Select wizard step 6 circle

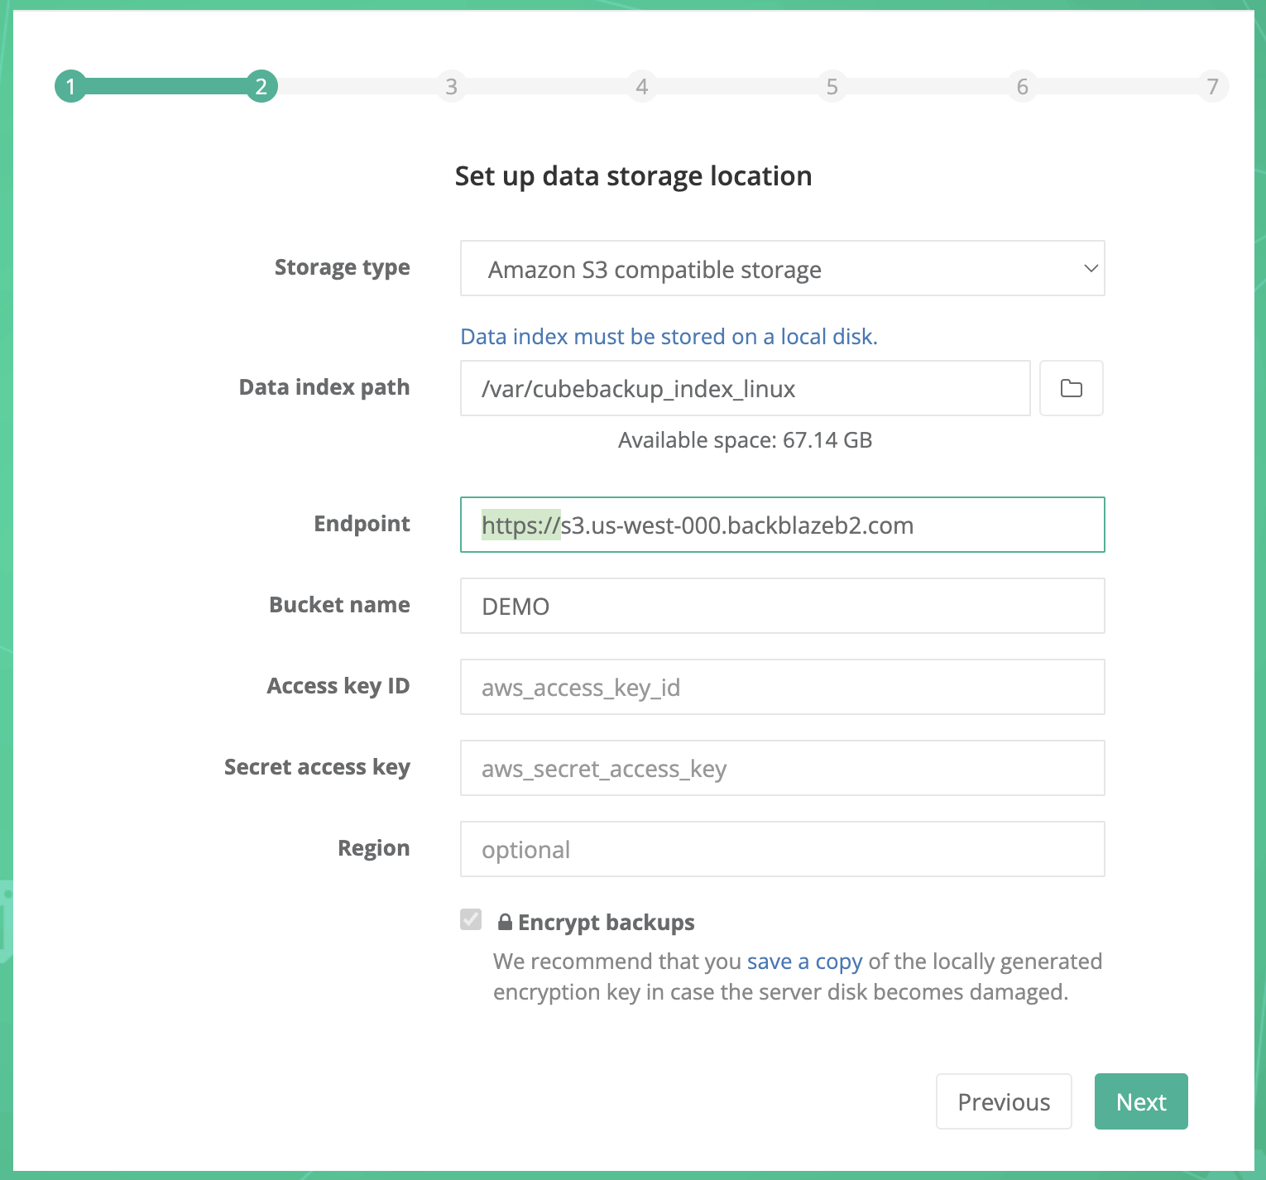(1022, 85)
